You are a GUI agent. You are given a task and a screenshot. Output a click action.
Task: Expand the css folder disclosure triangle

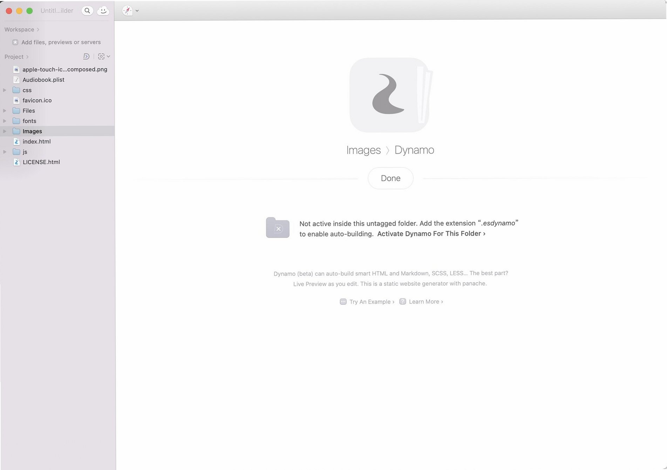[5, 90]
